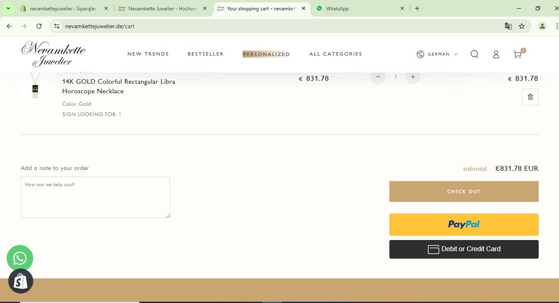559x303 pixels.
Task: Expand the GERMAN language dropdown
Action: point(442,54)
